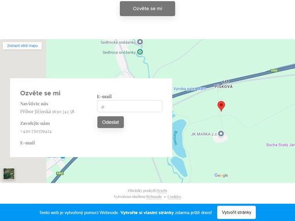Screen dimensions: 295x221
Task: Submit form with Odeslat button
Action: point(111,122)
